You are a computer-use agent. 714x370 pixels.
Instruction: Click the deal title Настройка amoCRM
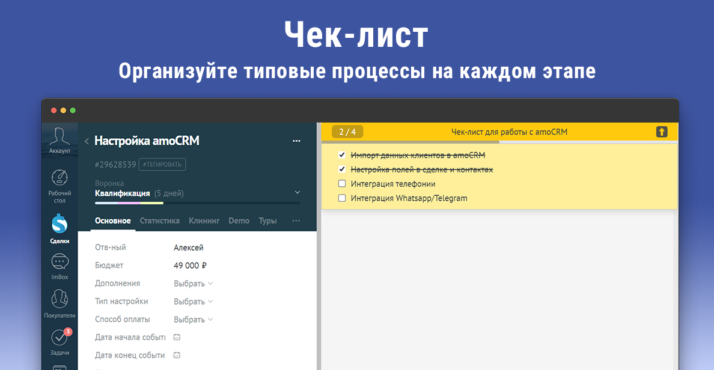click(147, 141)
